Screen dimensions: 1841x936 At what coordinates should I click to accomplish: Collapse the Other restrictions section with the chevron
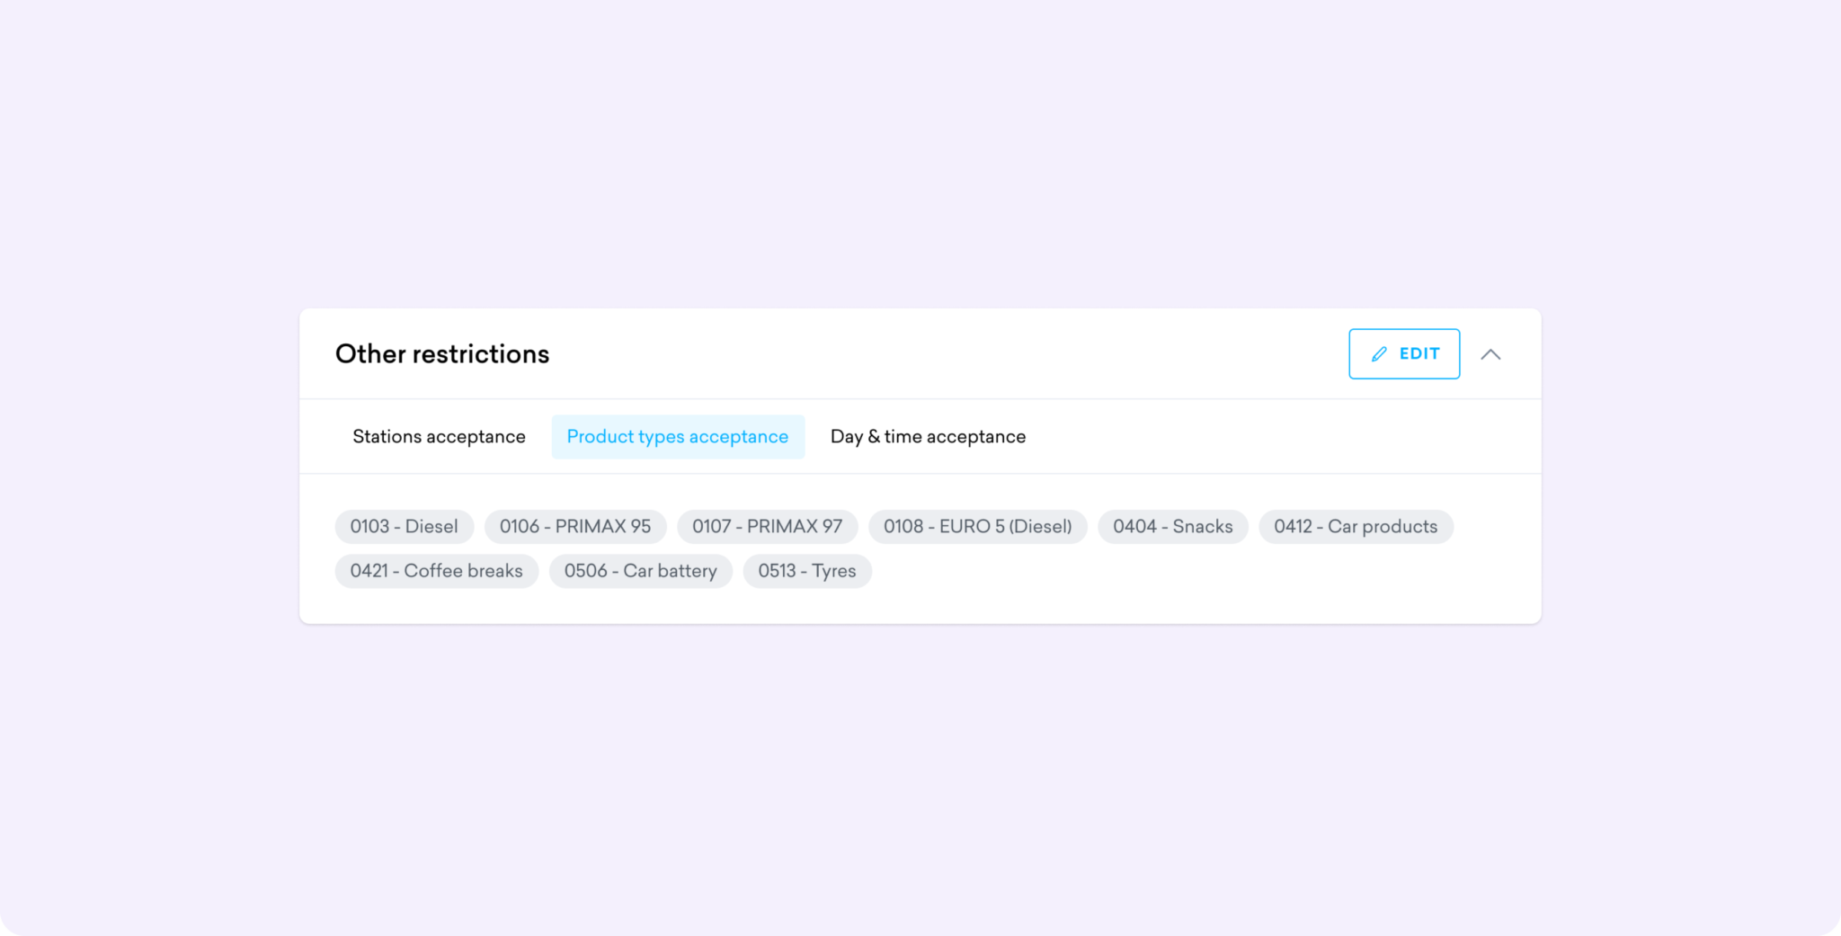click(x=1492, y=353)
